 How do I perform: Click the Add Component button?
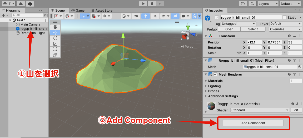click(253, 123)
